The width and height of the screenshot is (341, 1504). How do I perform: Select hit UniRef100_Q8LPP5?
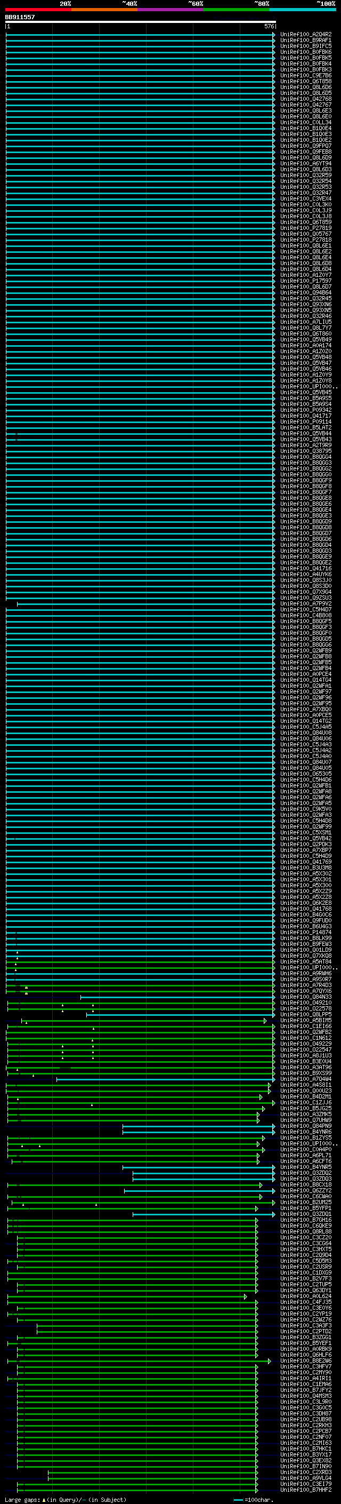306,1015
